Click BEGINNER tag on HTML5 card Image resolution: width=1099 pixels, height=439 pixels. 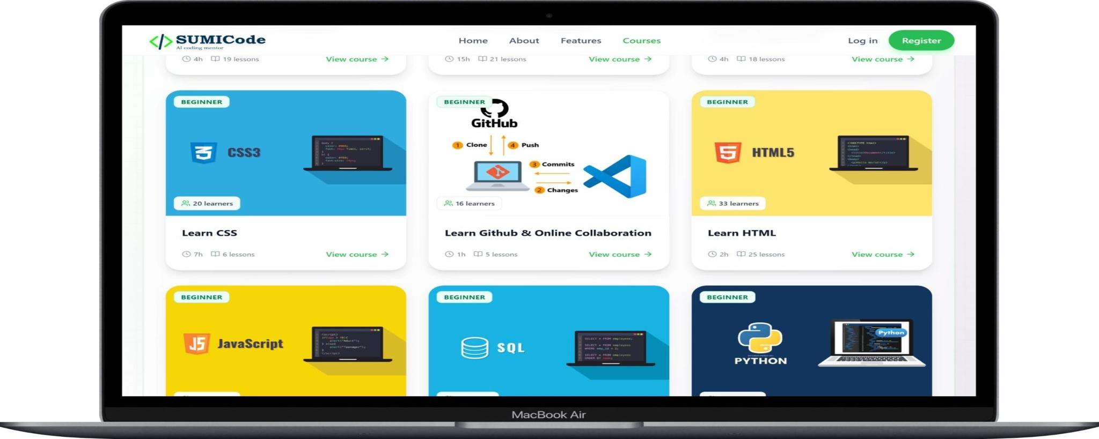(x=727, y=102)
